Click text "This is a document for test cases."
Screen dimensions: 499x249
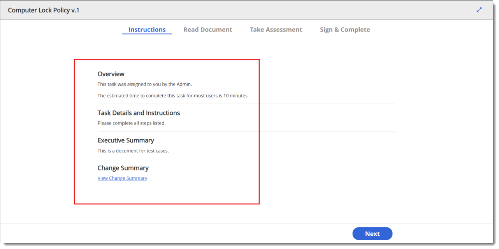coord(133,151)
